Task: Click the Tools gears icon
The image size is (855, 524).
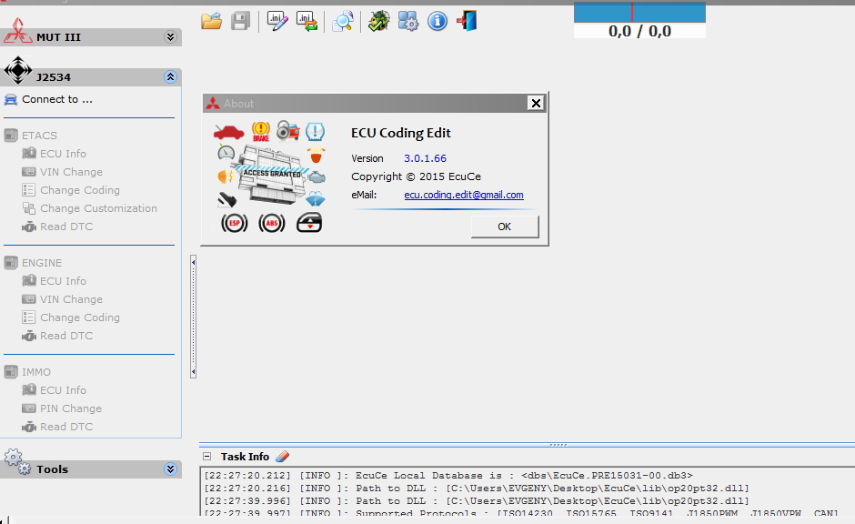Action: (x=17, y=461)
